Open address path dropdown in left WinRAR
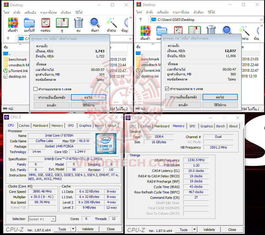This screenshot has height=235, width=265. (x=130, y=39)
